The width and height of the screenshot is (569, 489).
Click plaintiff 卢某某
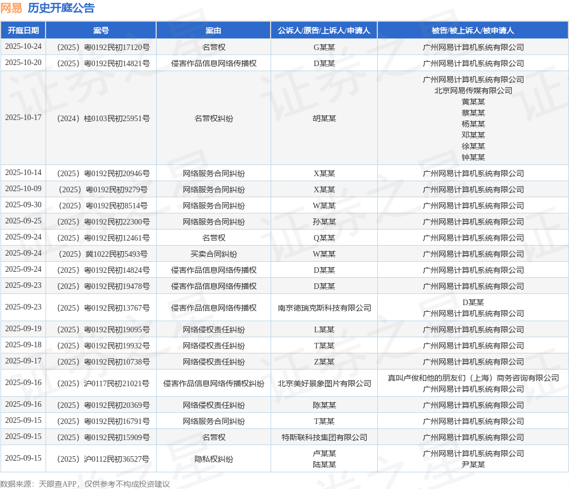coord(324,454)
